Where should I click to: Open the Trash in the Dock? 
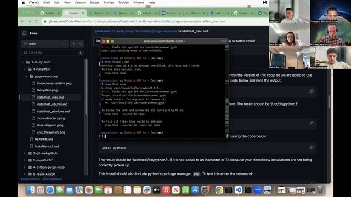pos(320,190)
